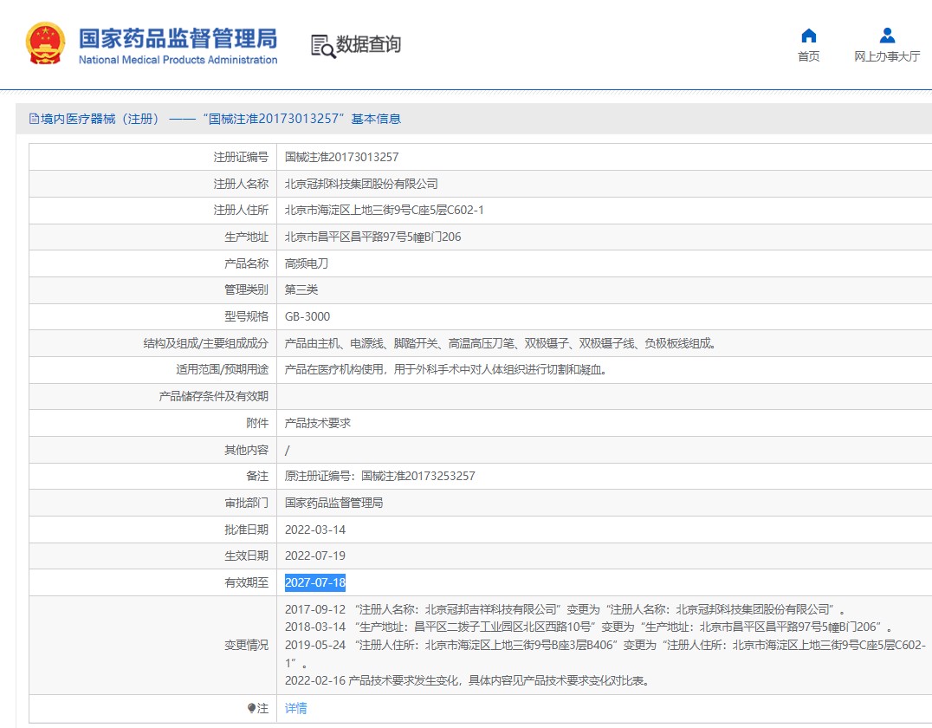This screenshot has height=728, width=932.
Task: Click the 产品储存条件及有效期 label
Action: (213, 396)
